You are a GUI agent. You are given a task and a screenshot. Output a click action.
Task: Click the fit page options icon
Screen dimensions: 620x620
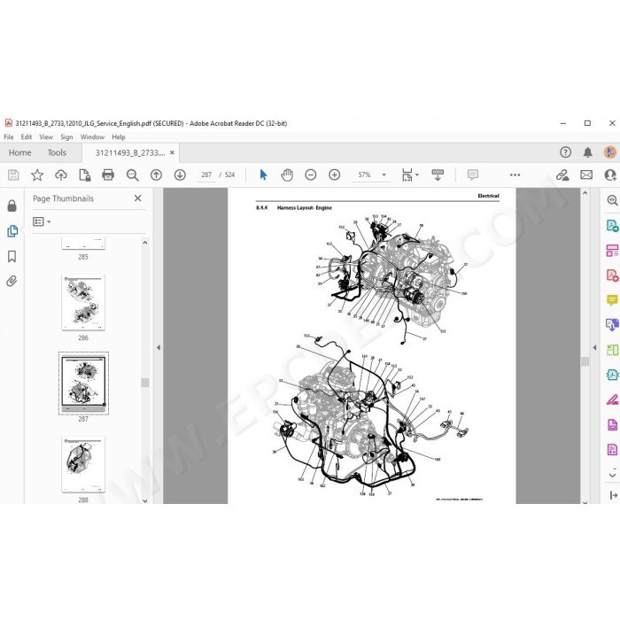(x=407, y=174)
